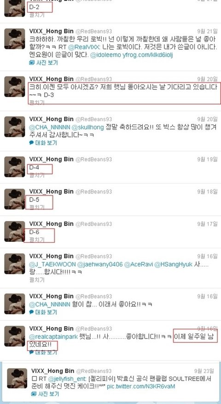Open profile avatar on the D-6 tweet
Screen dimensions: 221x404
(15, 231)
